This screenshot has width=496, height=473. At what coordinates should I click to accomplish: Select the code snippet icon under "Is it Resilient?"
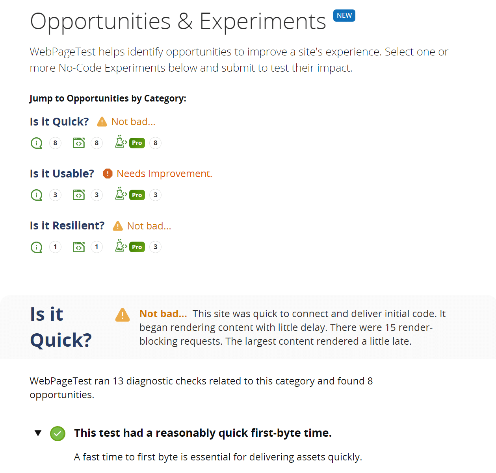(78, 247)
